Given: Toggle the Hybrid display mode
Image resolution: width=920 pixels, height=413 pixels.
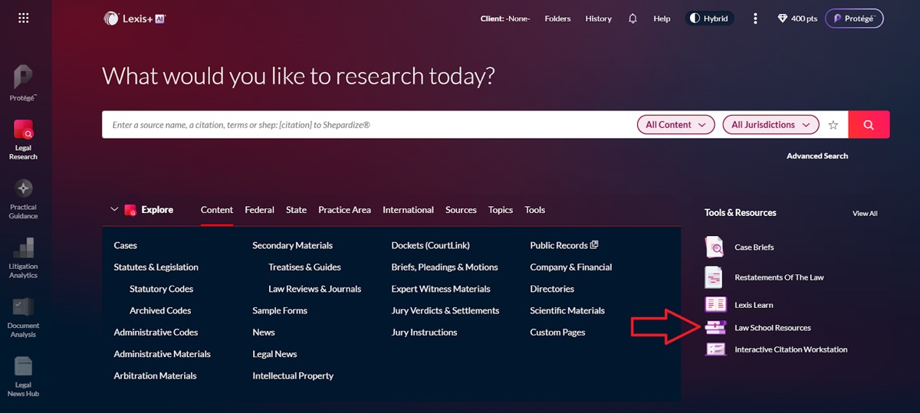Looking at the screenshot, I should point(709,18).
